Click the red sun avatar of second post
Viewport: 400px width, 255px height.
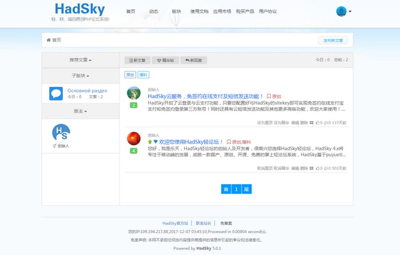[134, 138]
